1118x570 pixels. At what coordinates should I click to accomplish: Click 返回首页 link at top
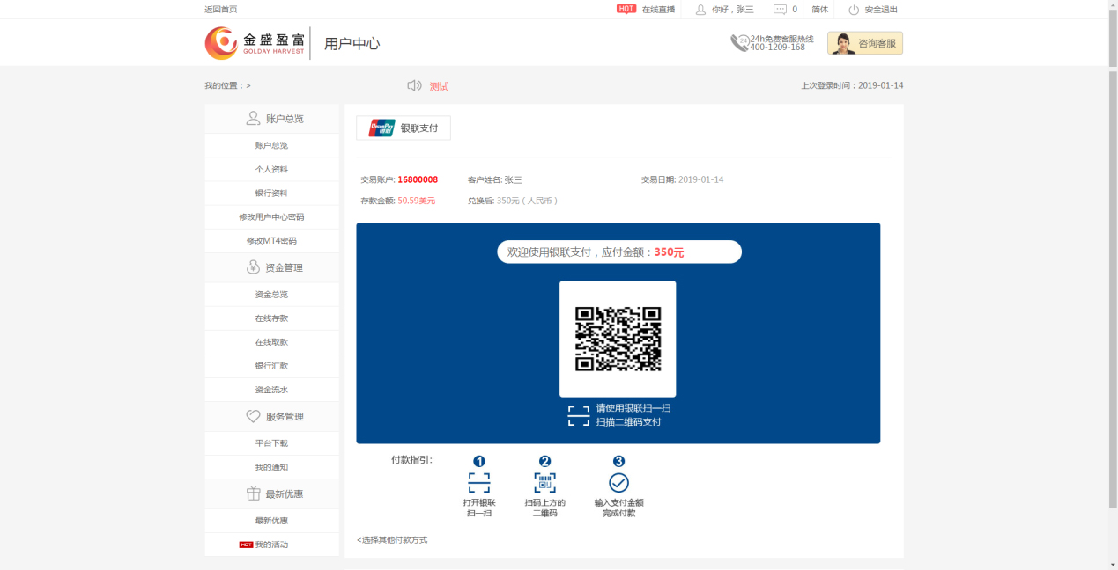pyautogui.click(x=220, y=10)
